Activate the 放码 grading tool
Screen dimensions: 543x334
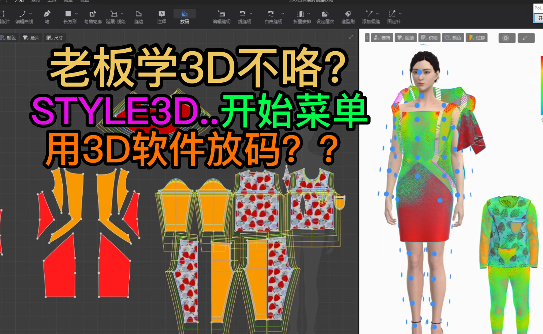point(185,17)
